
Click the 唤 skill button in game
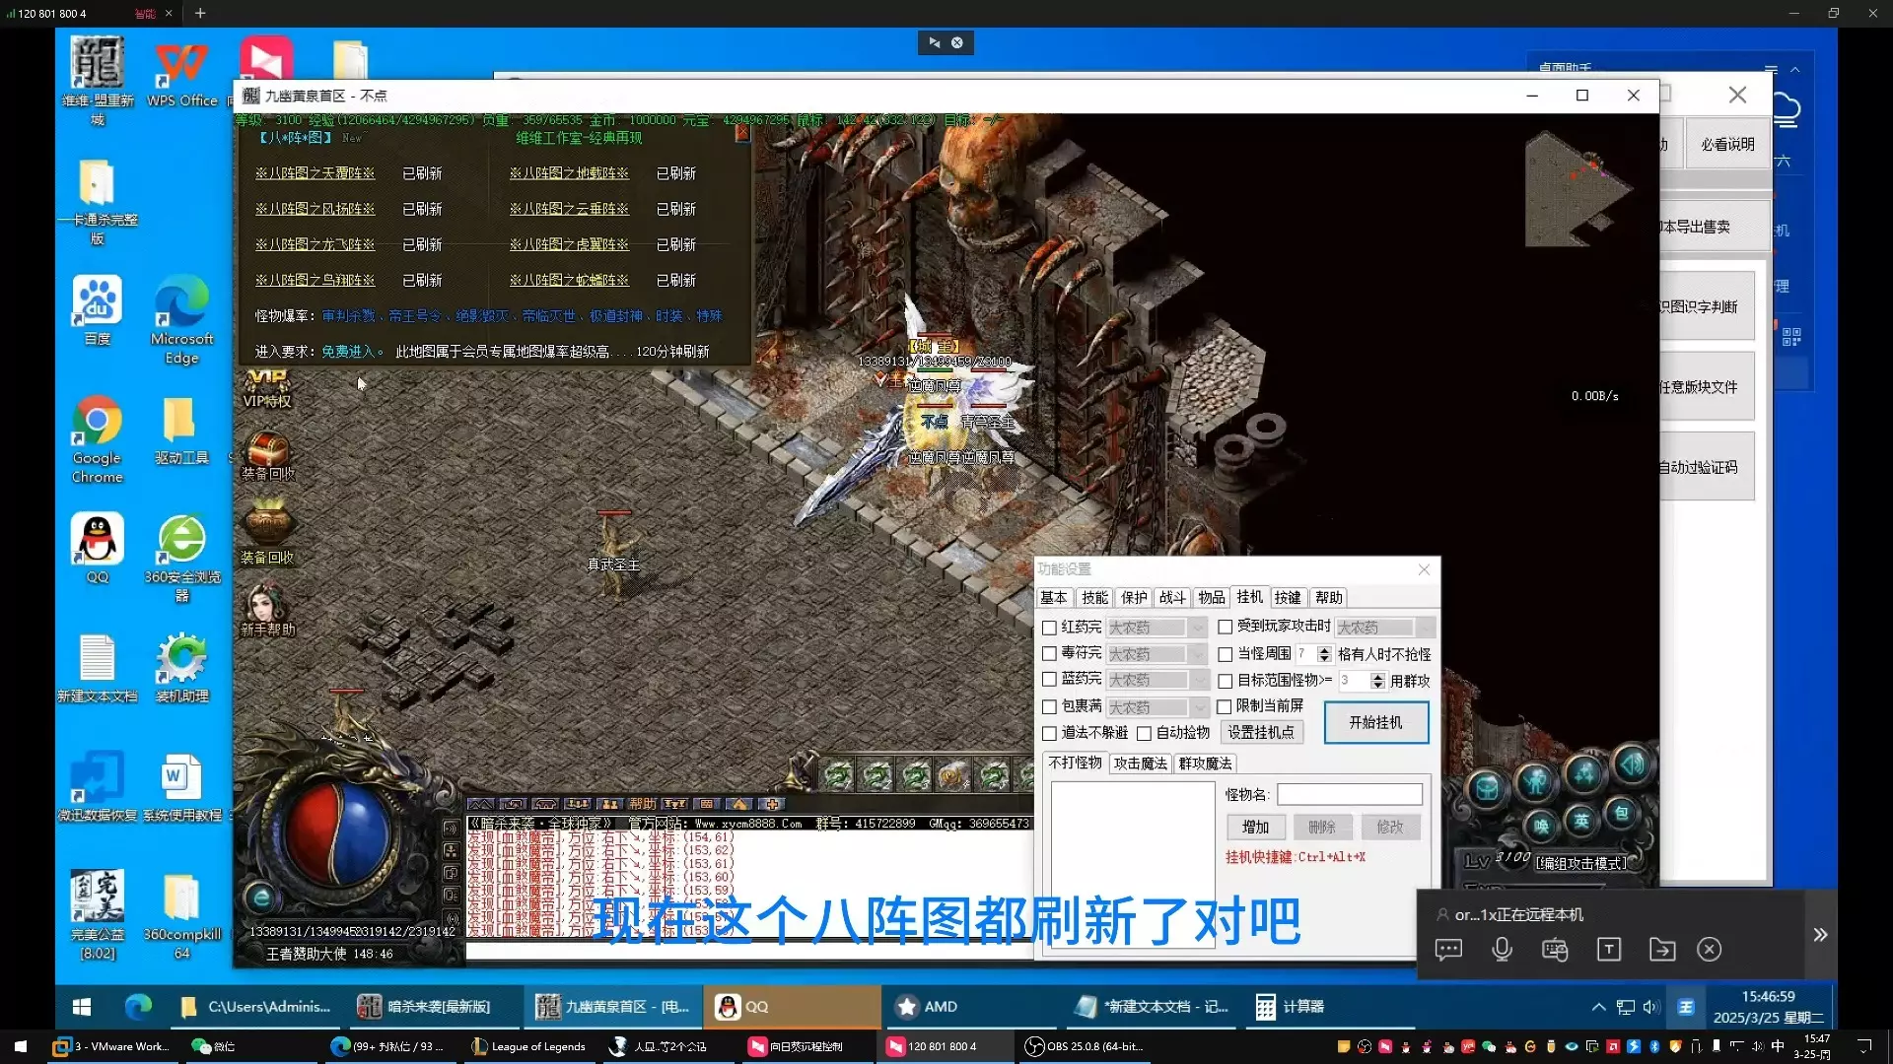[1541, 826]
